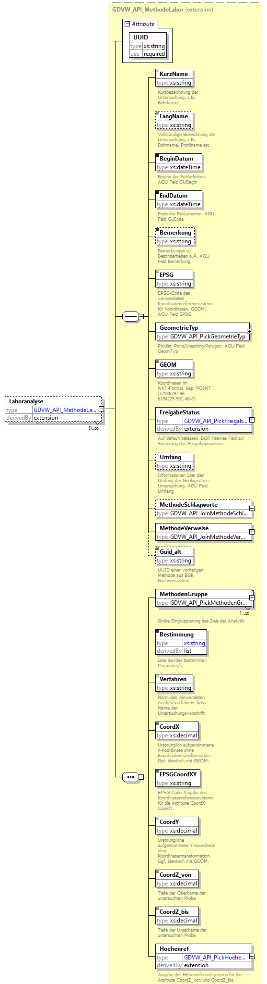Select the Verfahren element
The image size is (267, 984).
pyautogui.click(x=174, y=683)
